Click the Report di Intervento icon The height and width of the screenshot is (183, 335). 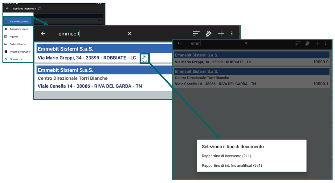coord(6,52)
